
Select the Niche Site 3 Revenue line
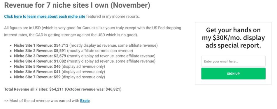coord(85,56)
